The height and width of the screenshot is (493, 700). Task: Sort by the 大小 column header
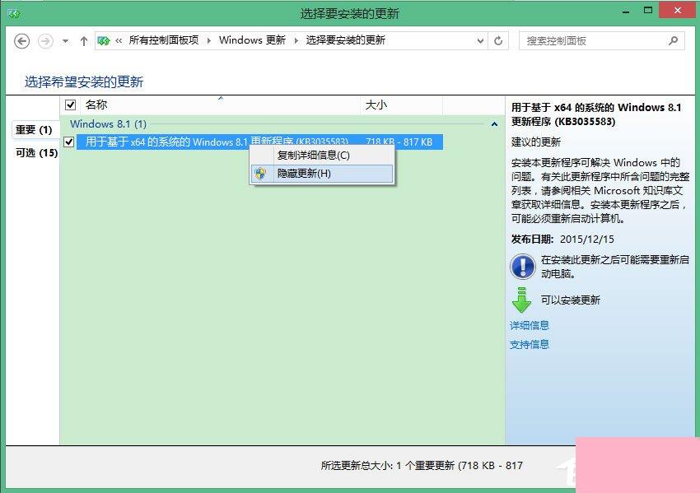point(401,105)
